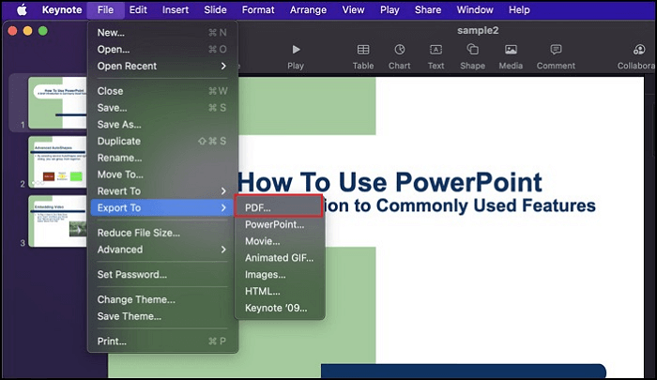Select slide 3 thumbnail

(x=57, y=220)
